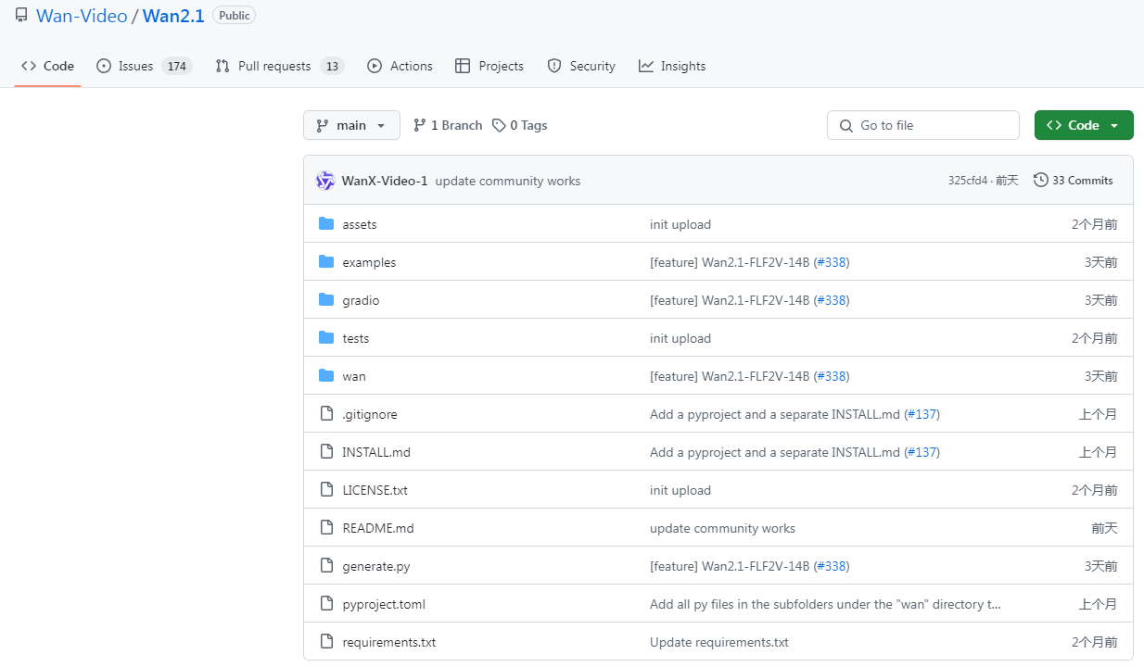Click the pyproject.toml 'Add all py files' commit message
1144x667 pixels.
click(826, 604)
